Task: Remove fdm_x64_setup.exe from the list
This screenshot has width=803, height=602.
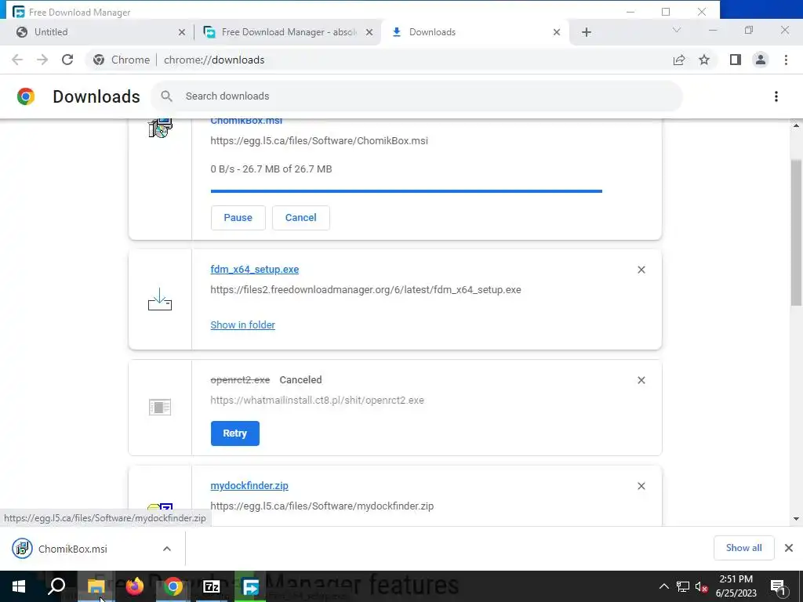Action: click(x=641, y=270)
